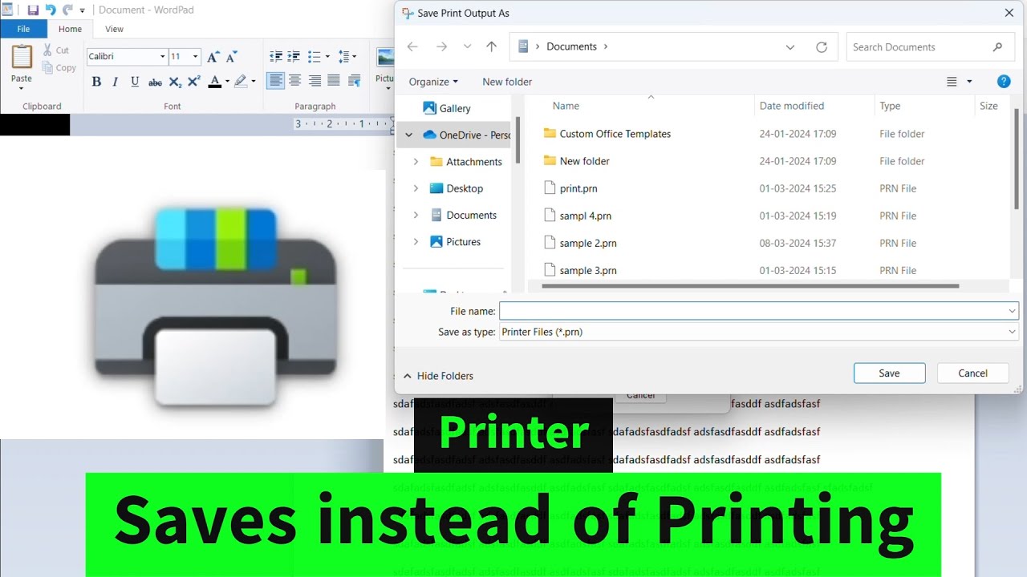Click the Increase indent icon
The width and height of the screenshot is (1027, 577).
coord(294,57)
